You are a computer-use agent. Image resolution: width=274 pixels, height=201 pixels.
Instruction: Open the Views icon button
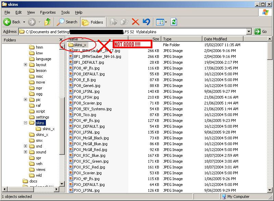pos(160,22)
